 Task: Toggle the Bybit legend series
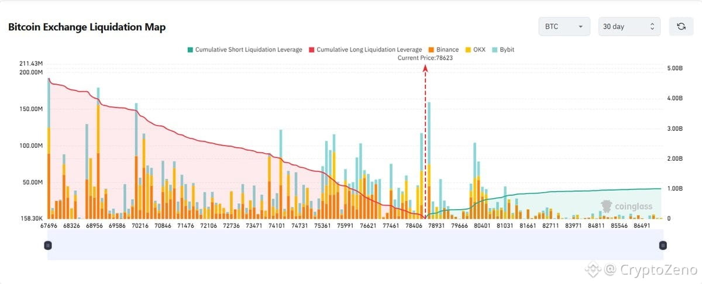[x=503, y=50]
